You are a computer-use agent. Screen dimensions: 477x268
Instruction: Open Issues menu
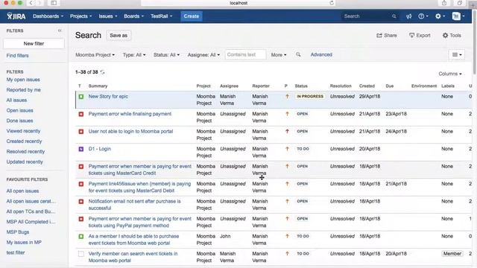pyautogui.click(x=107, y=16)
